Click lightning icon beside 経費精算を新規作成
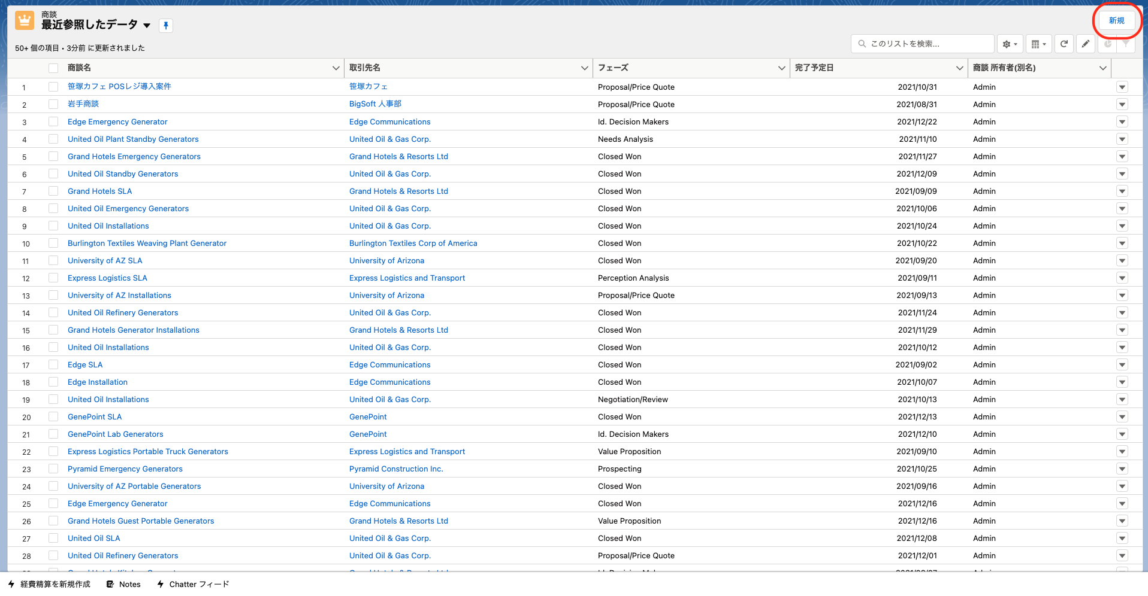The width and height of the screenshot is (1148, 596). pos(11,584)
